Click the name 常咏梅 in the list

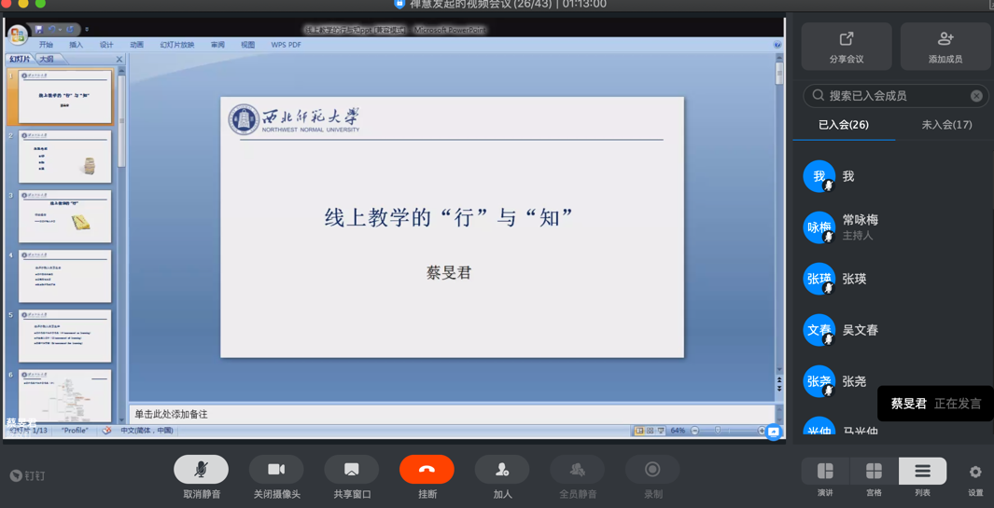(861, 220)
